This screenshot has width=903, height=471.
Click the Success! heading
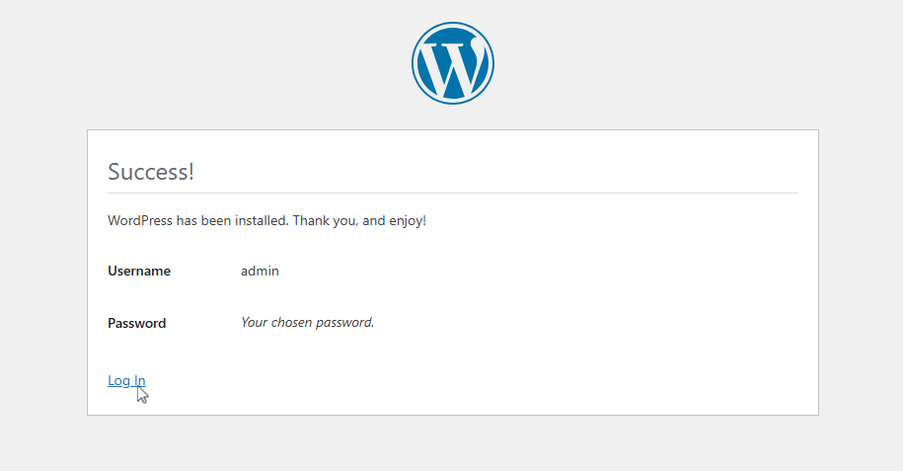[x=151, y=172]
